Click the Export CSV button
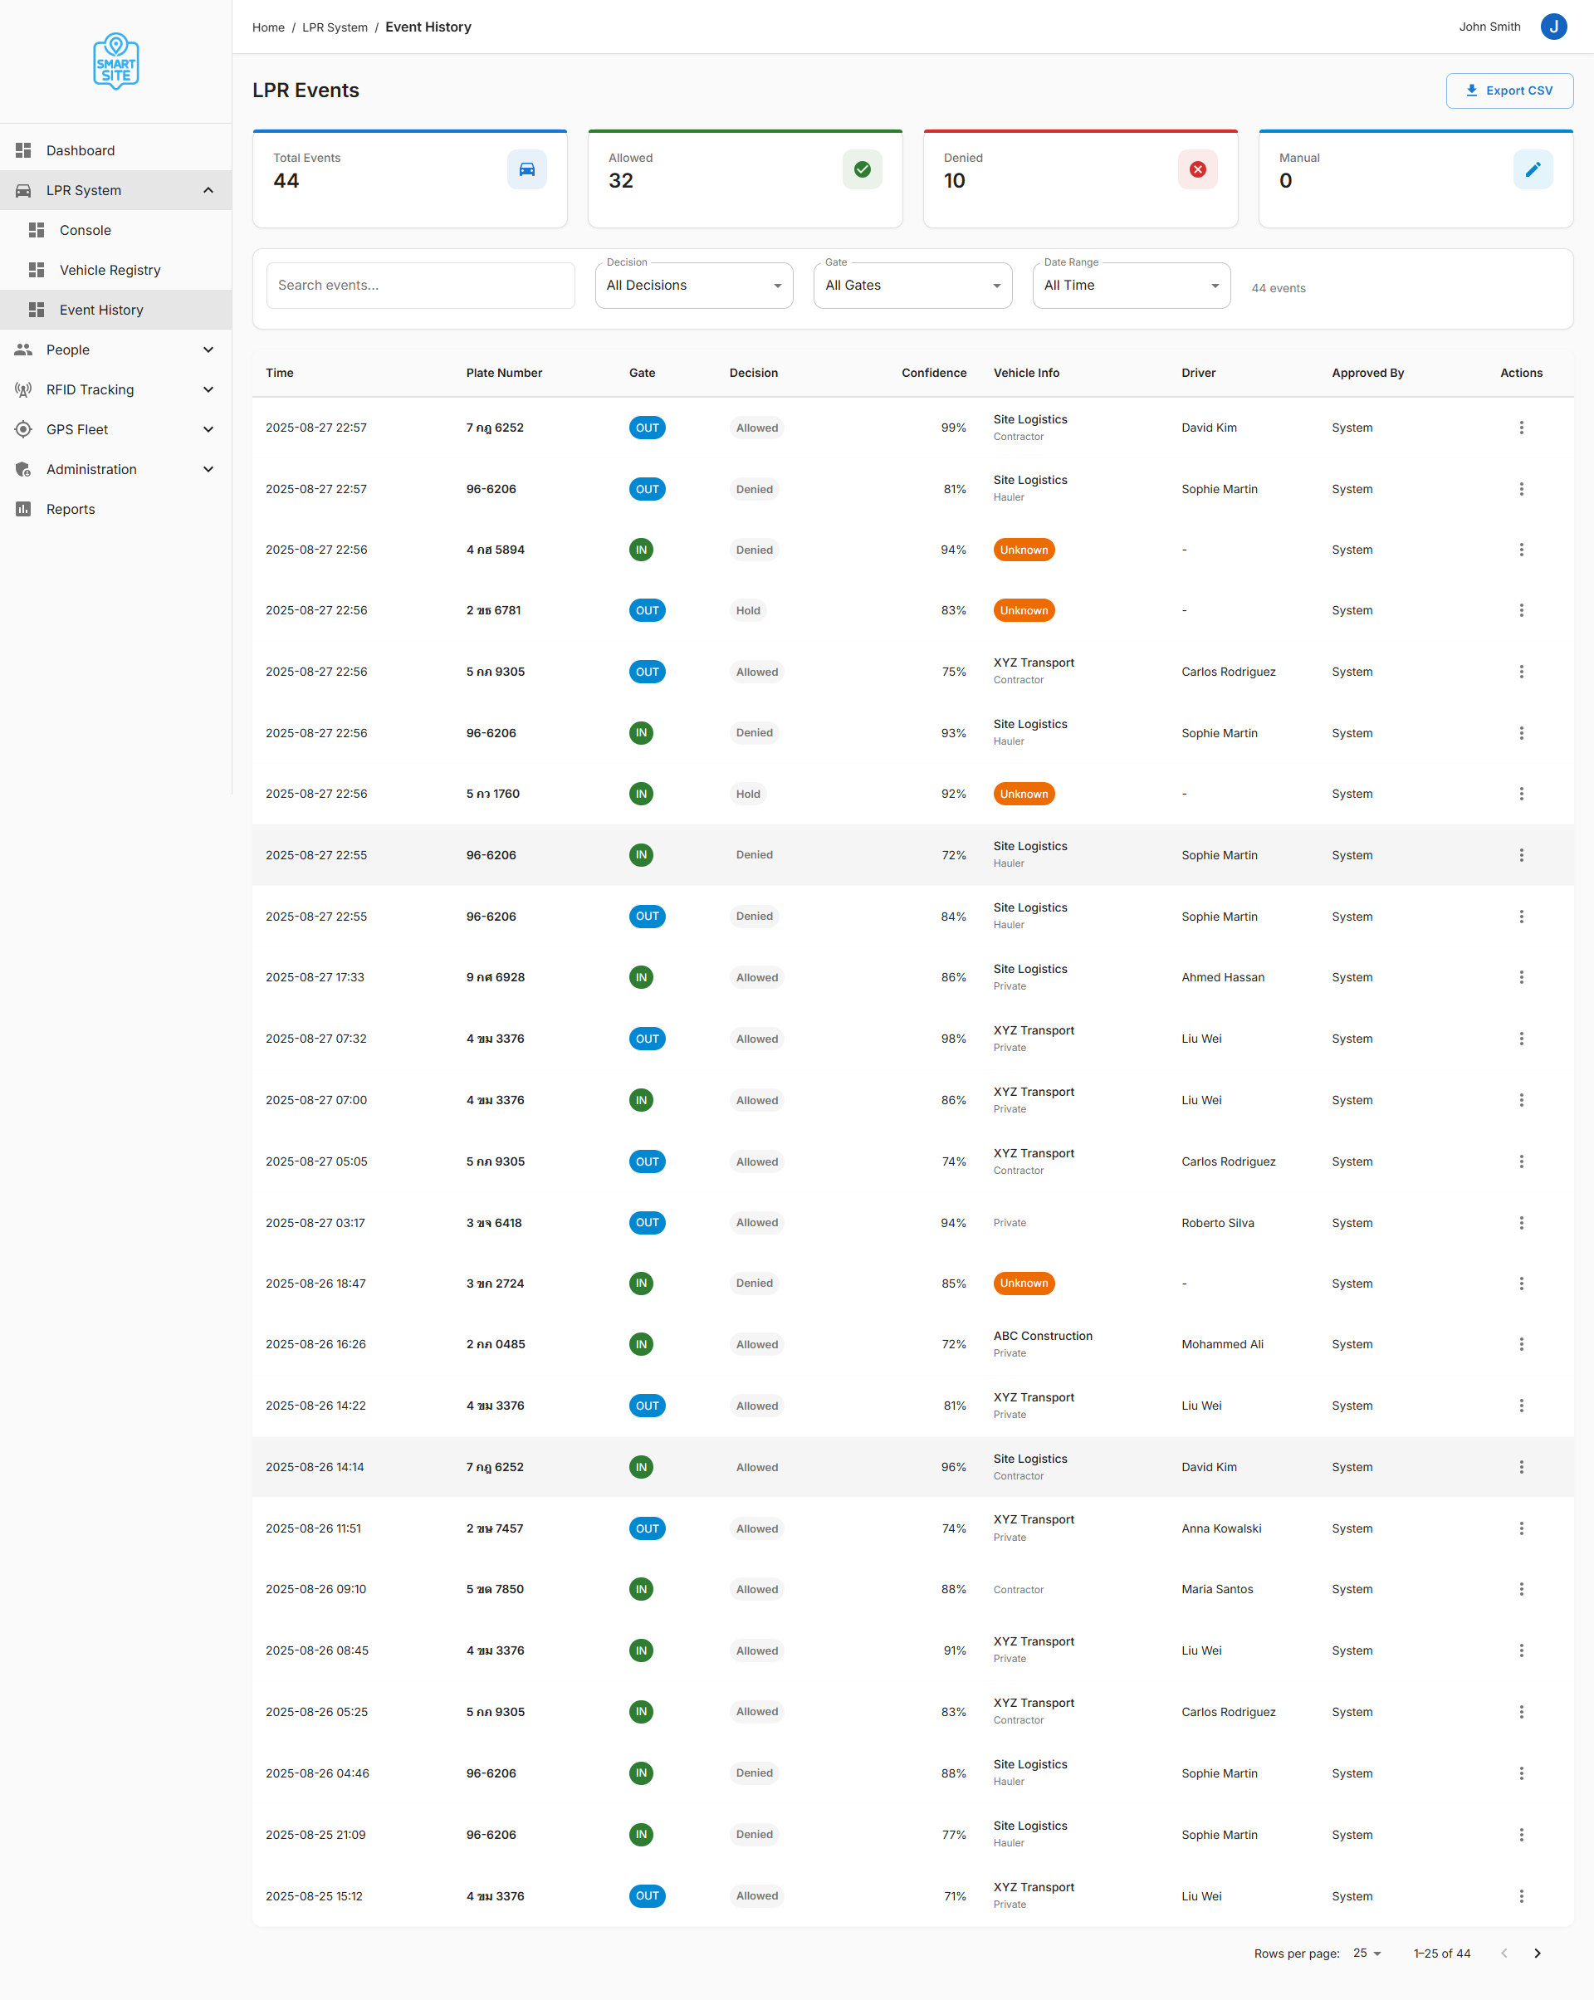 pyautogui.click(x=1508, y=91)
